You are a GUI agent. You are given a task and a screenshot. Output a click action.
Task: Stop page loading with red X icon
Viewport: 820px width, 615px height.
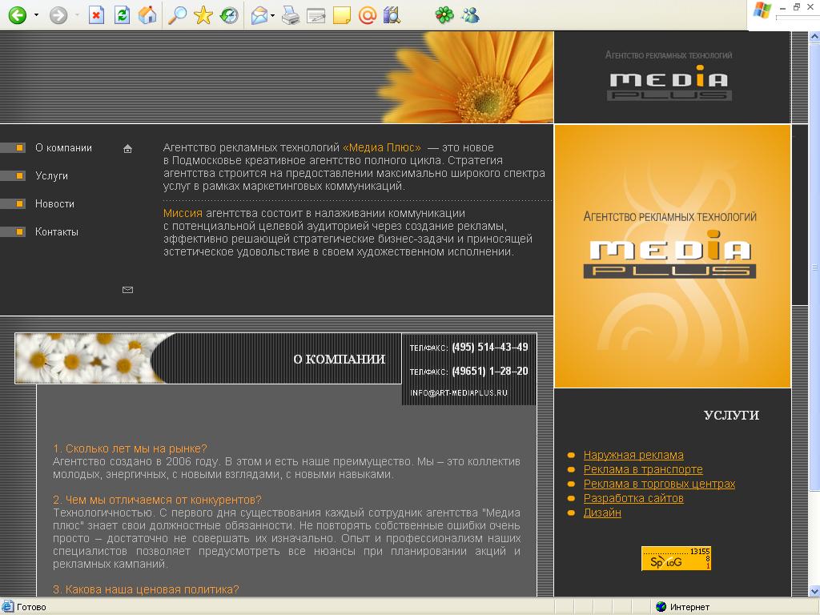[96, 15]
